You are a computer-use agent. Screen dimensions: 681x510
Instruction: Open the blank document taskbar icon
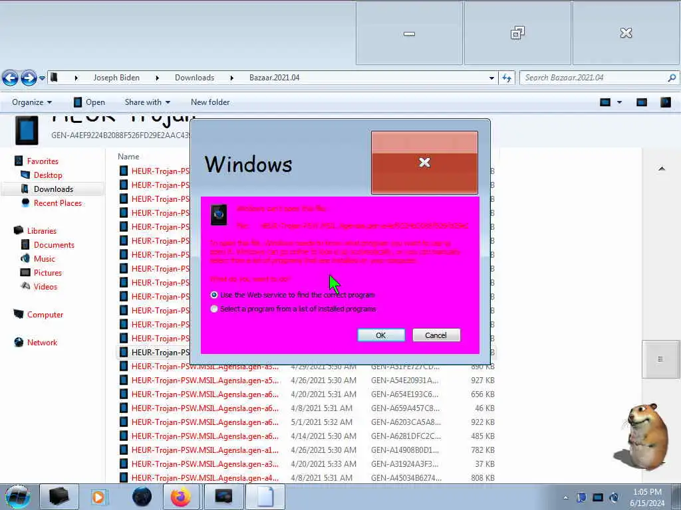pyautogui.click(x=265, y=497)
